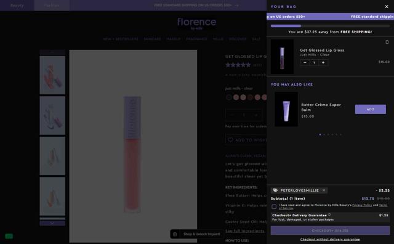Viewport: 394px width, 244px height.
Task: Open the Millie menu
Action: click(218, 39)
